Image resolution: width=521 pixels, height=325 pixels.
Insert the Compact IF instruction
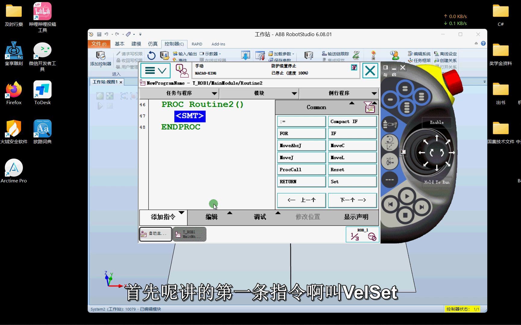pos(352,122)
